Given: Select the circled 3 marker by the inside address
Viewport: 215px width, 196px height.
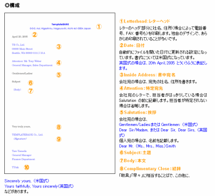Looking at the screenshot, I should pyautogui.click(x=59, y=47).
